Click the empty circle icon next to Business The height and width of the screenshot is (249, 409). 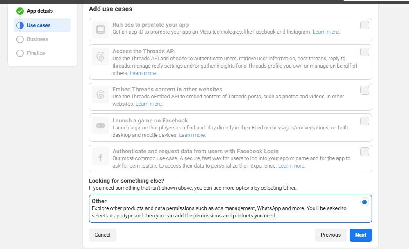pos(20,39)
